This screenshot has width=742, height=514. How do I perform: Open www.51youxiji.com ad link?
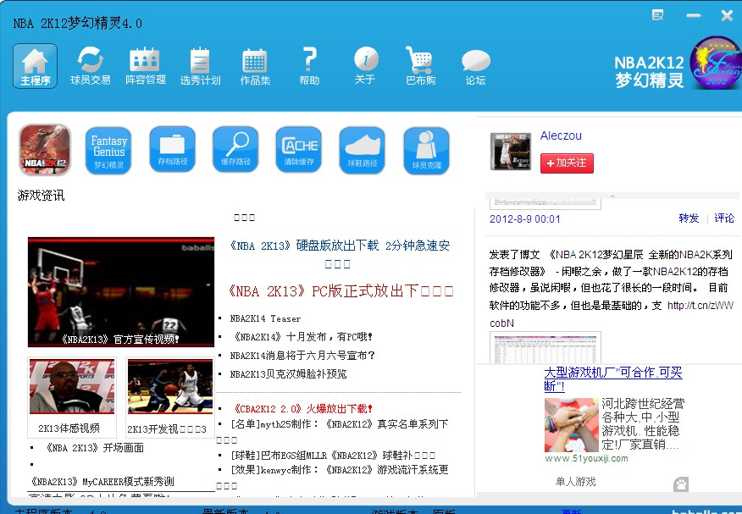pyautogui.click(x=586, y=458)
